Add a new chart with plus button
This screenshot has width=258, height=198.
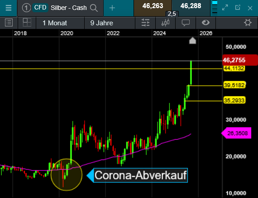pyautogui.click(x=112, y=8)
